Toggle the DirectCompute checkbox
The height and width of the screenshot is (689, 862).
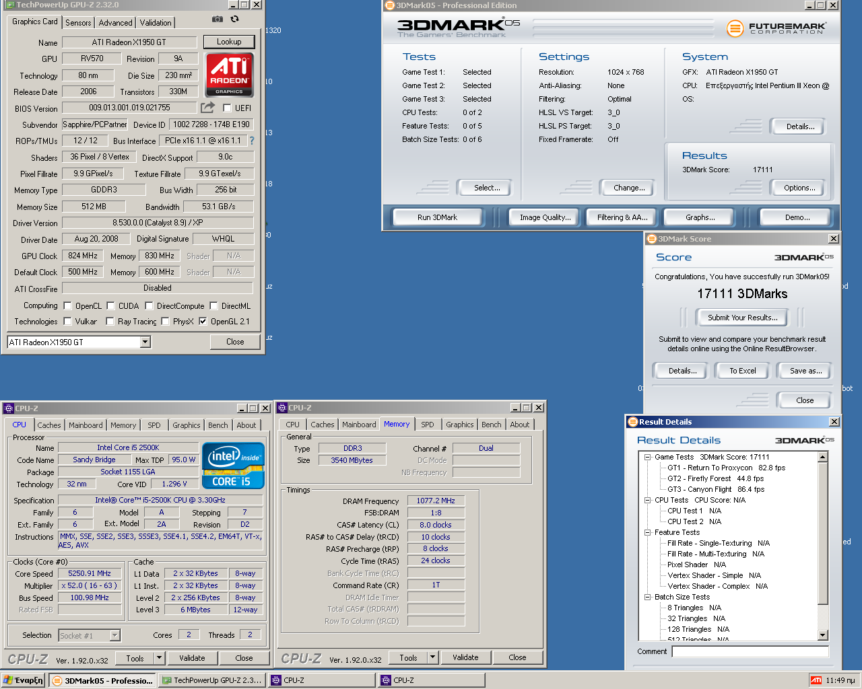[149, 305]
